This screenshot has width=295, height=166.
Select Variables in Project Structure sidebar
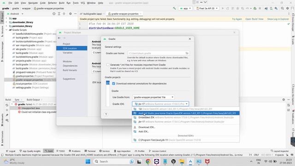pos(67,53)
